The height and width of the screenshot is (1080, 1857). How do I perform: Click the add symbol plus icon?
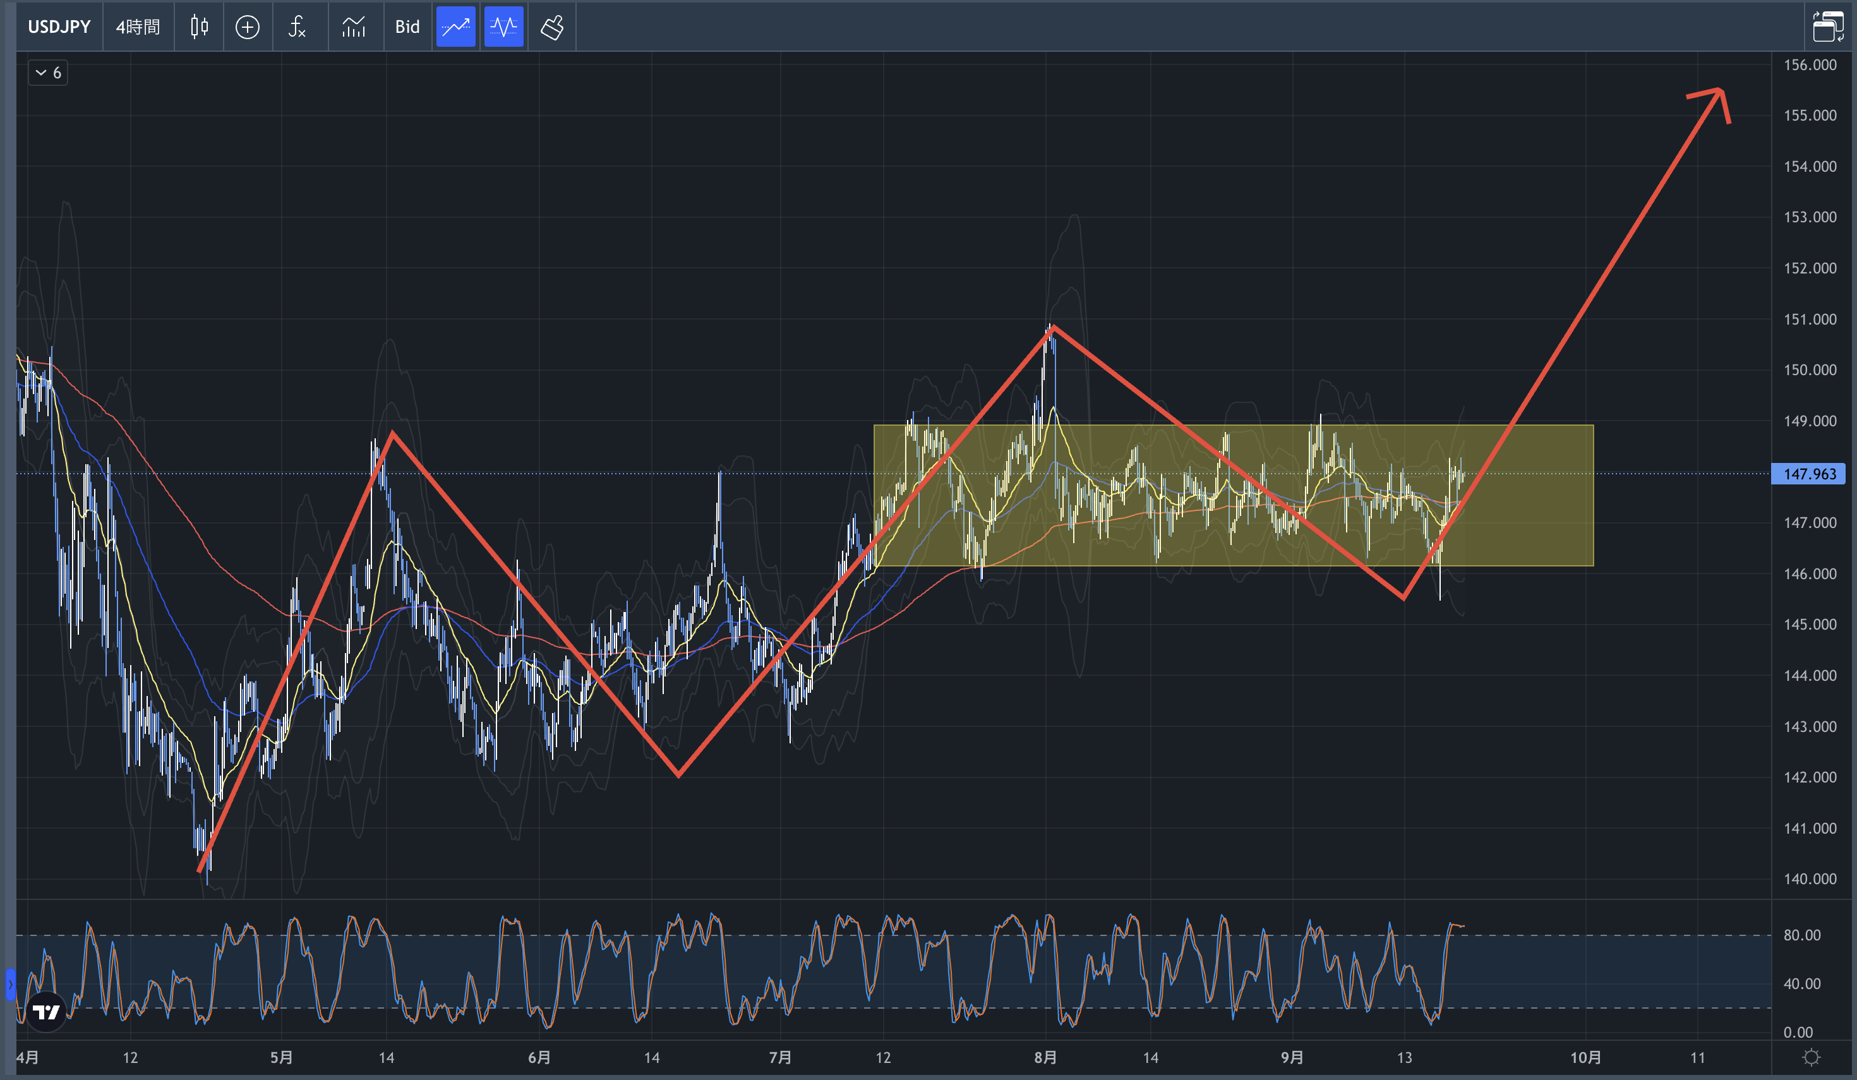[x=247, y=27]
